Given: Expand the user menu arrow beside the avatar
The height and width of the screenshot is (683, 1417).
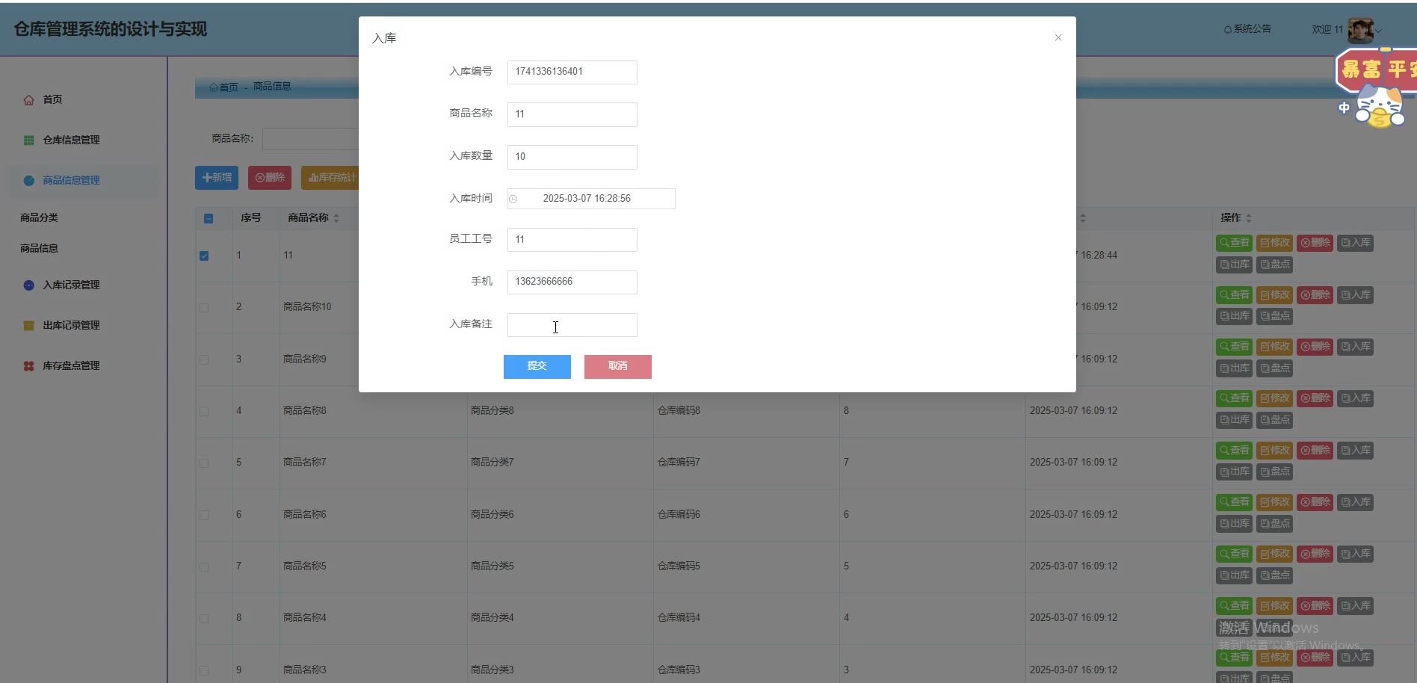Looking at the screenshot, I should click(1379, 31).
